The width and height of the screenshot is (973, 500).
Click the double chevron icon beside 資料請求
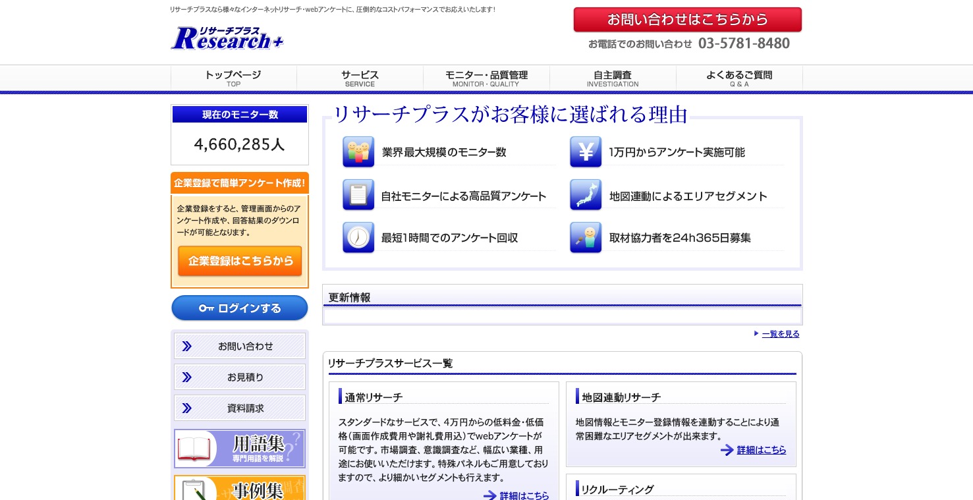point(186,408)
